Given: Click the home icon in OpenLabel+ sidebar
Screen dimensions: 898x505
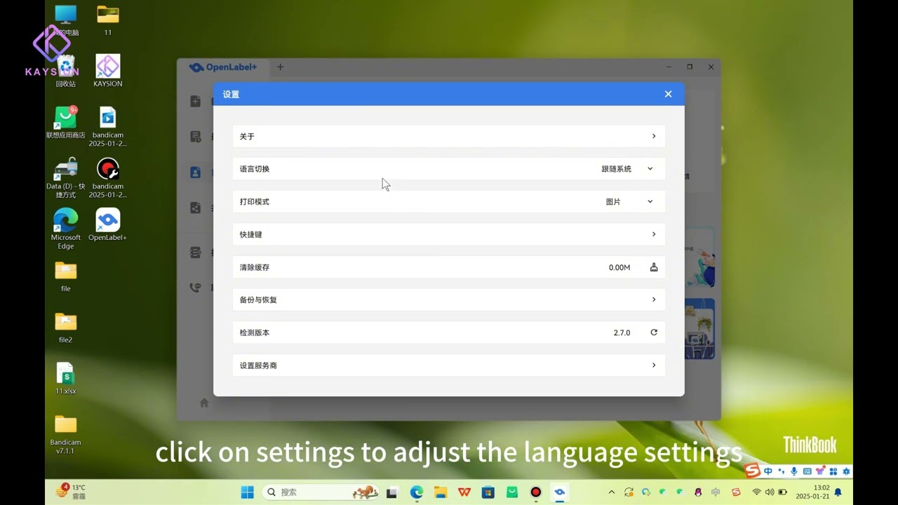Looking at the screenshot, I should point(204,403).
